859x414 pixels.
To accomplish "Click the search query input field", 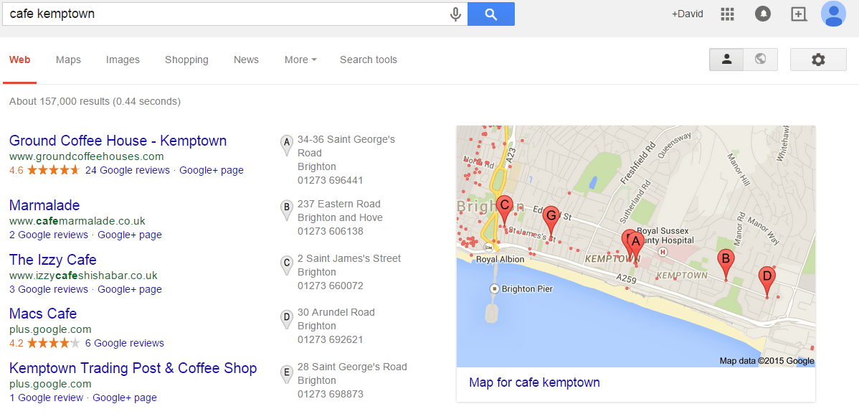I will (x=222, y=14).
